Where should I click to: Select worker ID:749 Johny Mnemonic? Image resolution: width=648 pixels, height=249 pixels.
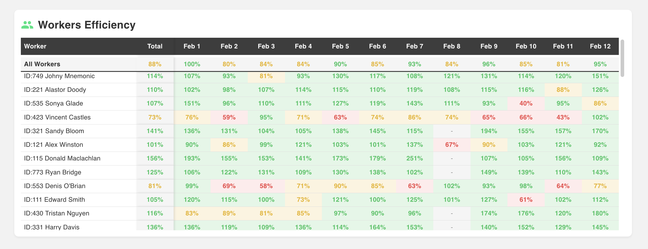59,76
